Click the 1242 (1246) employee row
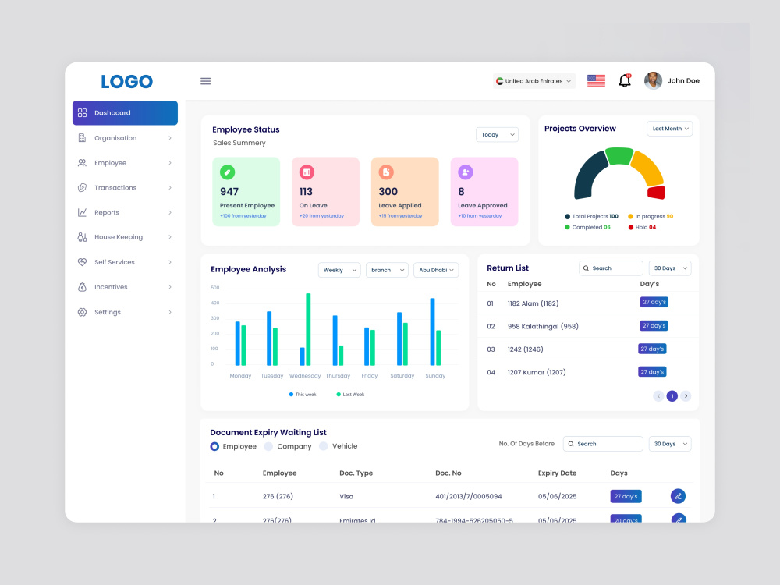Viewport: 780px width, 585px height. tap(588, 349)
